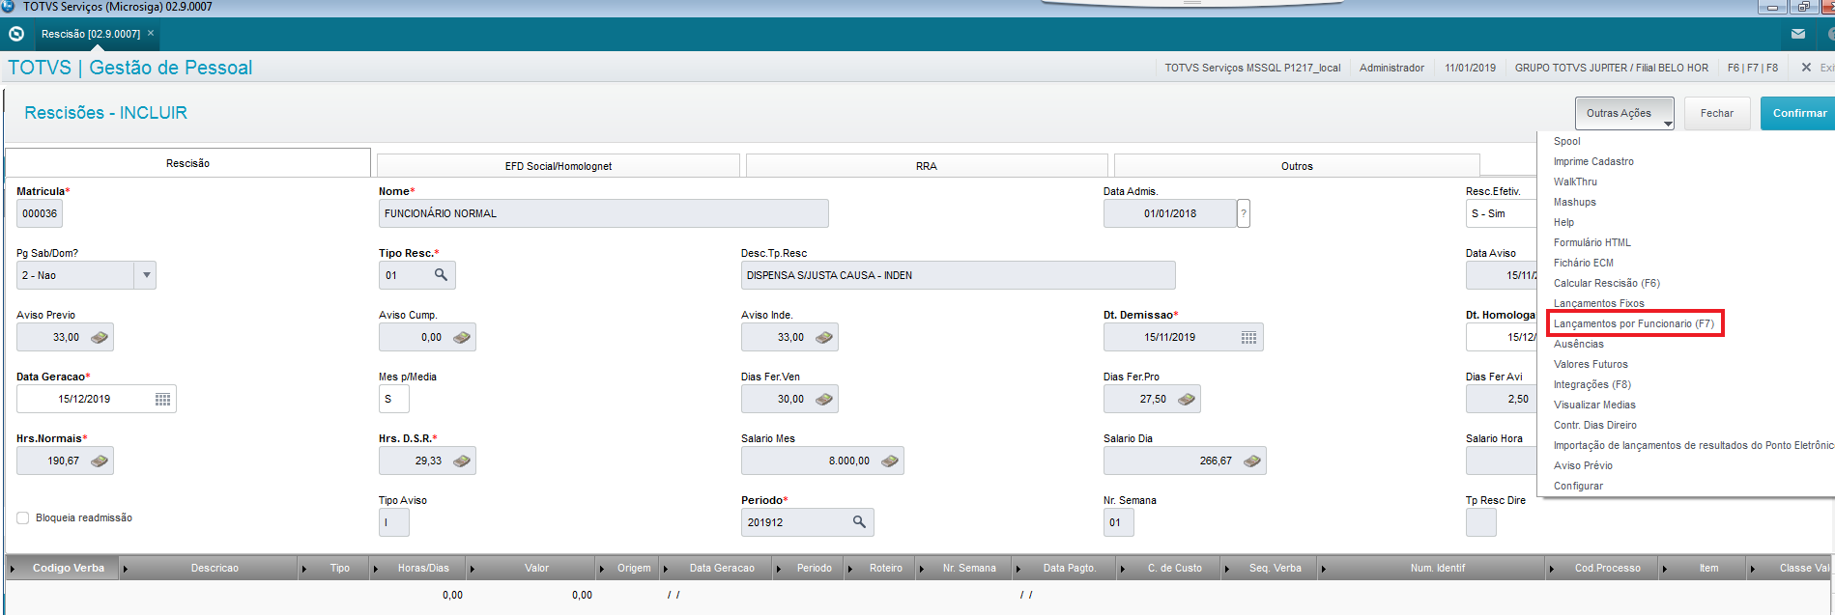Open calculator icon in Aviso Previo field

(100, 337)
